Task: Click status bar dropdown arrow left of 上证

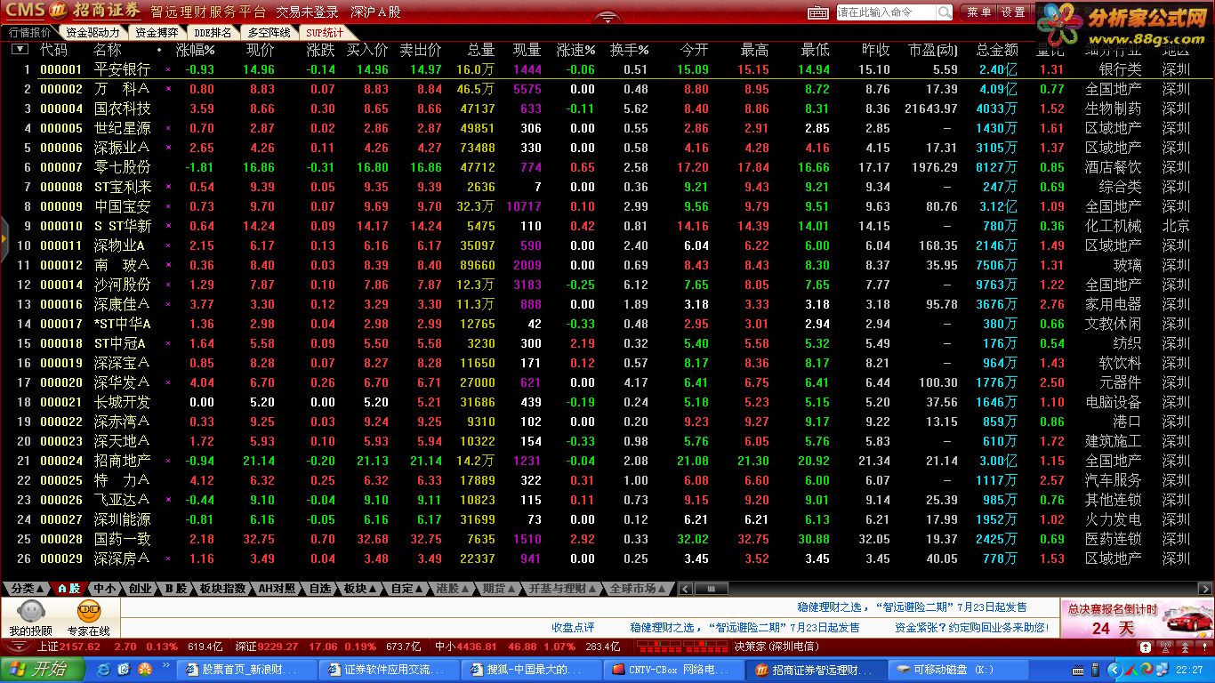Action: [x=17, y=647]
